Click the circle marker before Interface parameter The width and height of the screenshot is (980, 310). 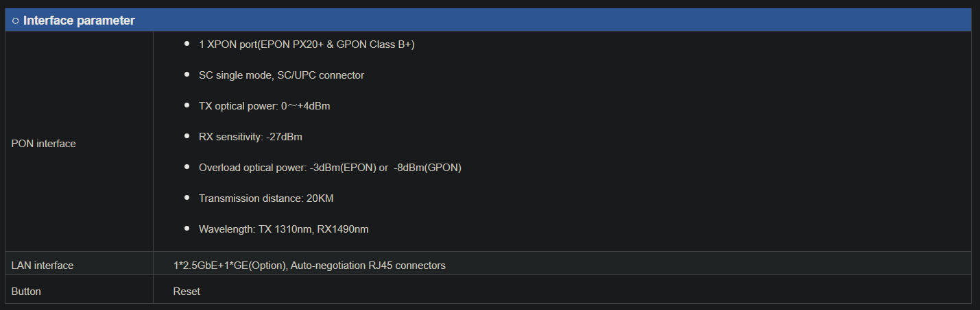[16, 21]
